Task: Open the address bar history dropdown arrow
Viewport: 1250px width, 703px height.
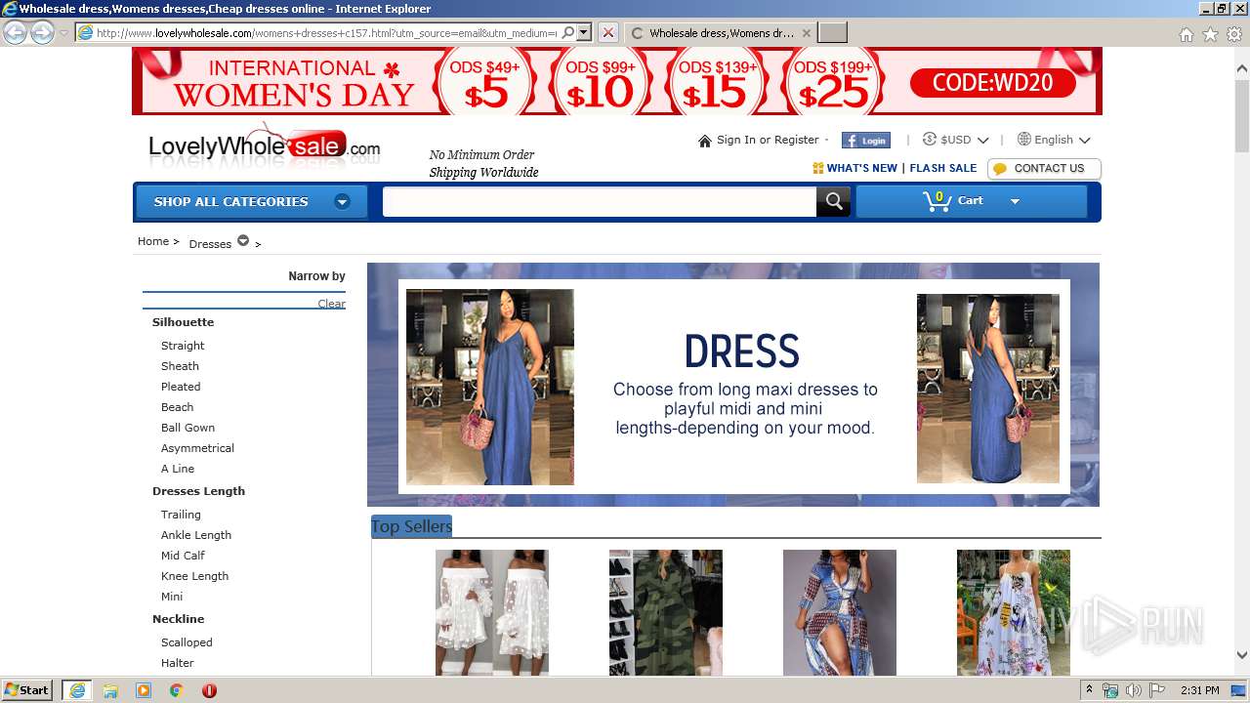Action: tap(584, 32)
